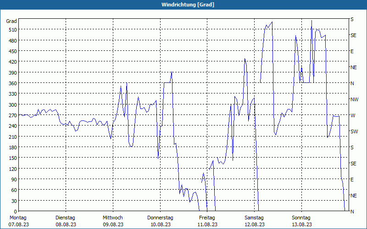
Task: Click the date label 12.08.23
Action: [x=255, y=224]
